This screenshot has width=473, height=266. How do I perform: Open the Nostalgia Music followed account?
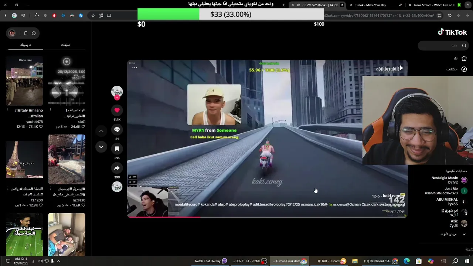pyautogui.click(x=449, y=180)
